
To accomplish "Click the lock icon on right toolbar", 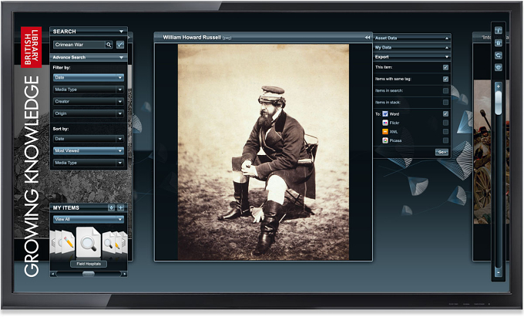I will pos(499,42).
